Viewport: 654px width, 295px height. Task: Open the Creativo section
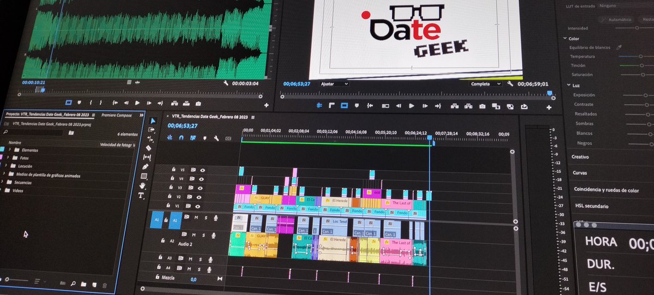click(580, 156)
